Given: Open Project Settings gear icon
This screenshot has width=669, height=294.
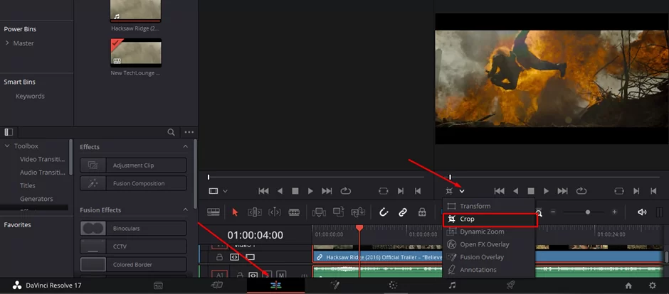Looking at the screenshot, I should coord(653,285).
